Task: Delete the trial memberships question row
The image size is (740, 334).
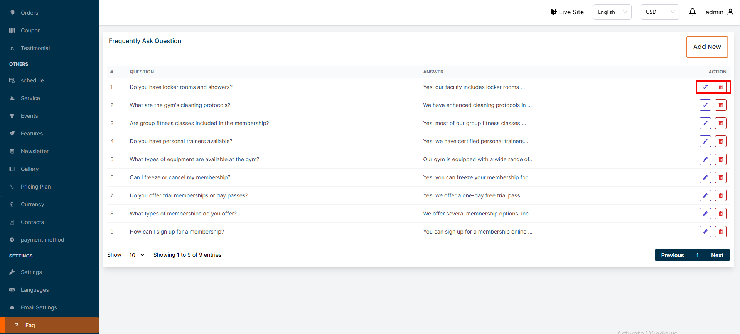Action: (x=720, y=195)
